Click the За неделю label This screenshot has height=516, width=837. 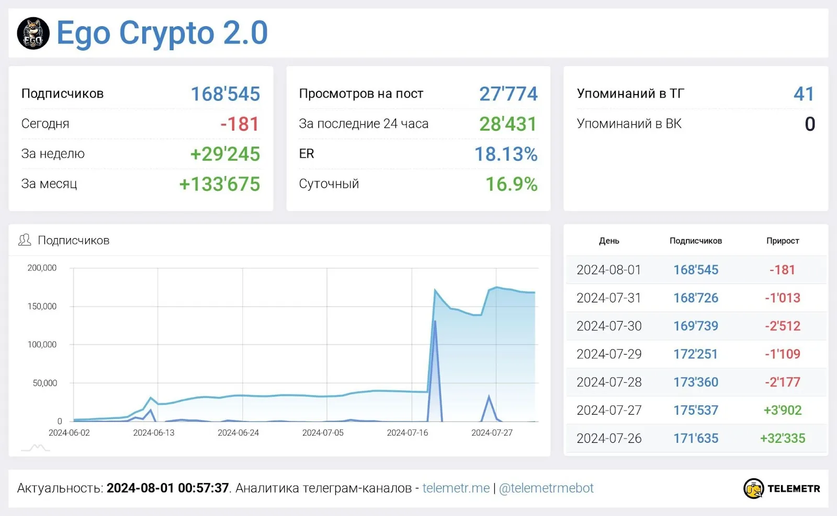tap(53, 154)
